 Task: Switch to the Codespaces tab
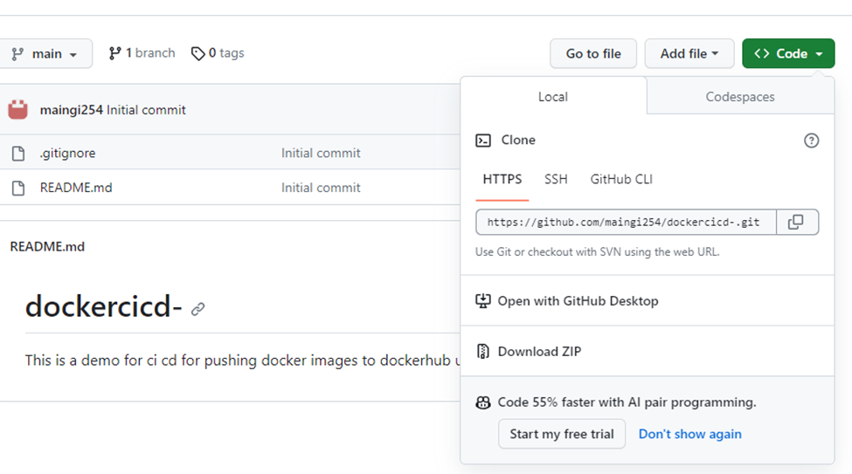click(740, 97)
